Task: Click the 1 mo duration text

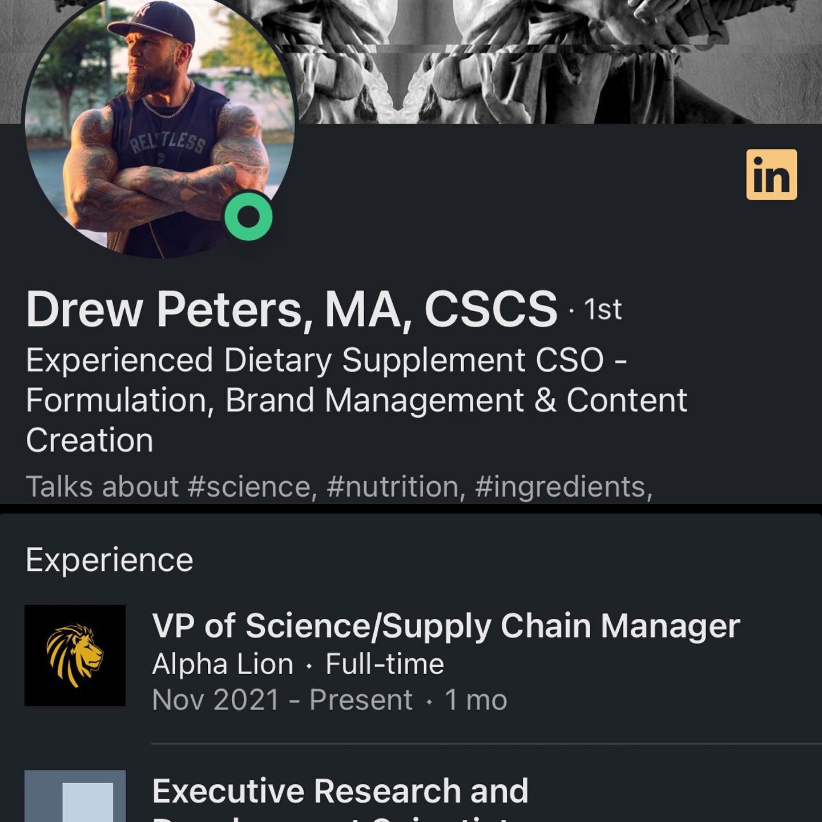Action: pyautogui.click(x=476, y=700)
